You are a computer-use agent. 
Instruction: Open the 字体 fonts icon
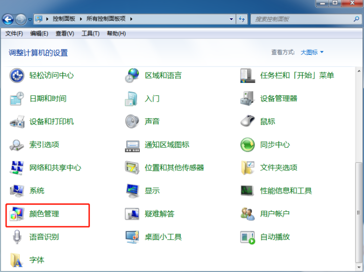[x=17, y=260]
